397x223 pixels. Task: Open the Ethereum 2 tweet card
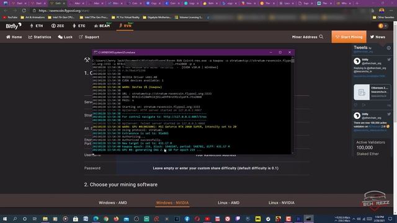372,92
